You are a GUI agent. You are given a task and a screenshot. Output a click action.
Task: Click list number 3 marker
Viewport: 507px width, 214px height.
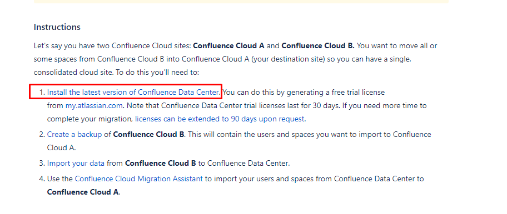pos(42,163)
